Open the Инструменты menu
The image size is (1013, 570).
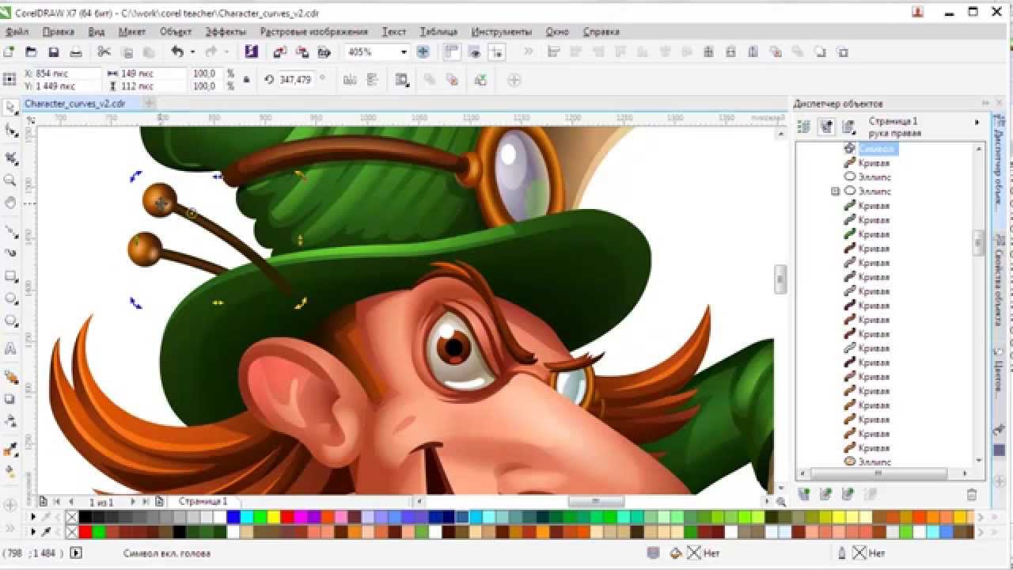click(x=502, y=32)
